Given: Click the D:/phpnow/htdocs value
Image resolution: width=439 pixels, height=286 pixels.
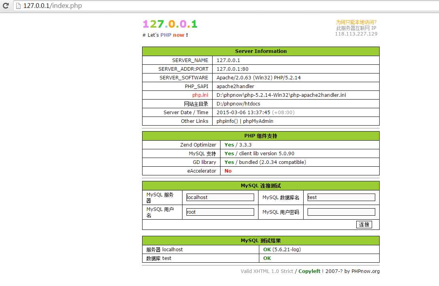Looking at the screenshot, I should click(238, 103).
